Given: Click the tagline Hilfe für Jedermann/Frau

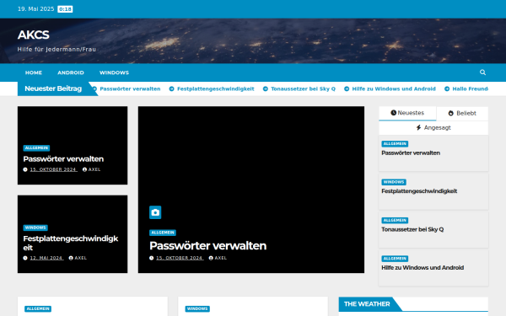Looking at the screenshot, I should (57, 50).
